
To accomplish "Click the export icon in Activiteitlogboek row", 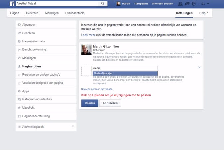I will (x=73, y=127).
